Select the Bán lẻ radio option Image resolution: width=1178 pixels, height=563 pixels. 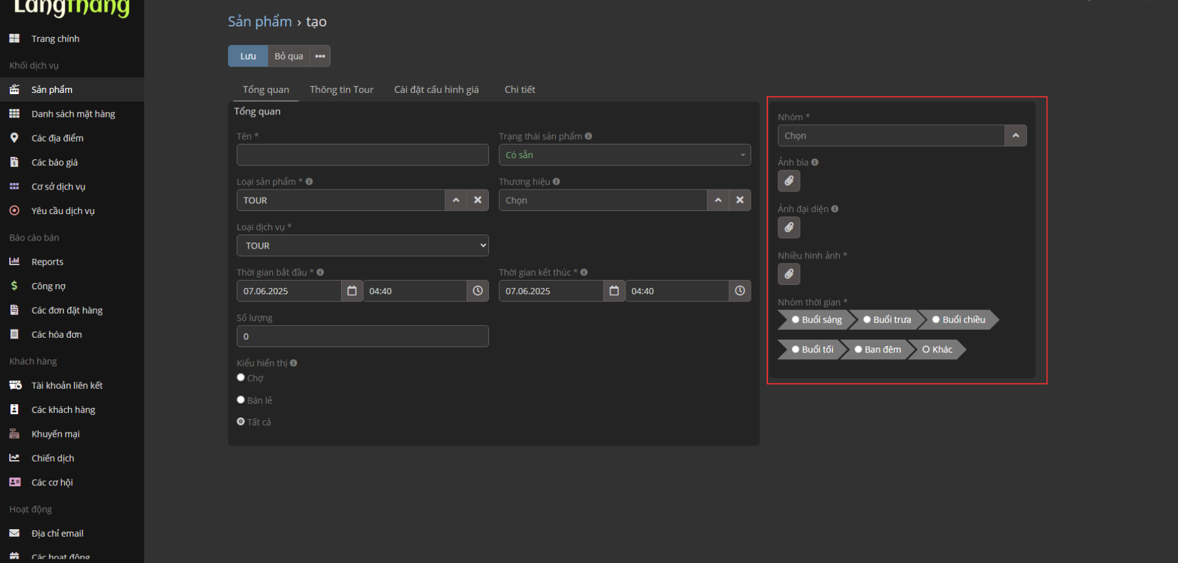tap(241, 400)
